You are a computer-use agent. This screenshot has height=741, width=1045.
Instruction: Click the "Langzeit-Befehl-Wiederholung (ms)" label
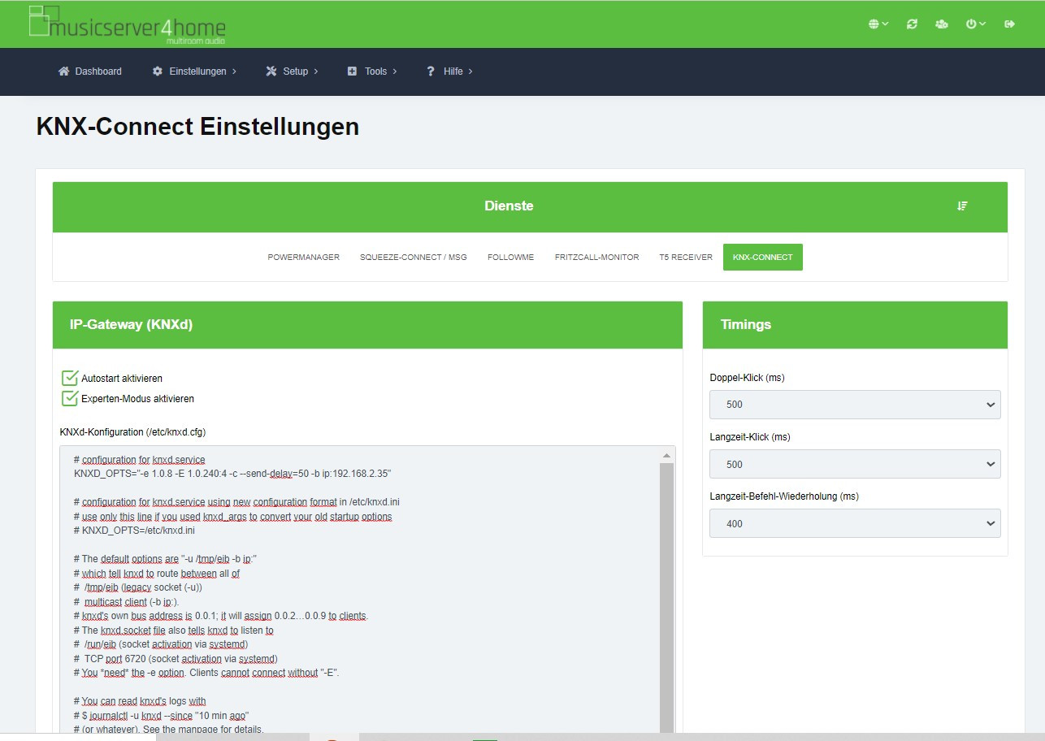784,496
